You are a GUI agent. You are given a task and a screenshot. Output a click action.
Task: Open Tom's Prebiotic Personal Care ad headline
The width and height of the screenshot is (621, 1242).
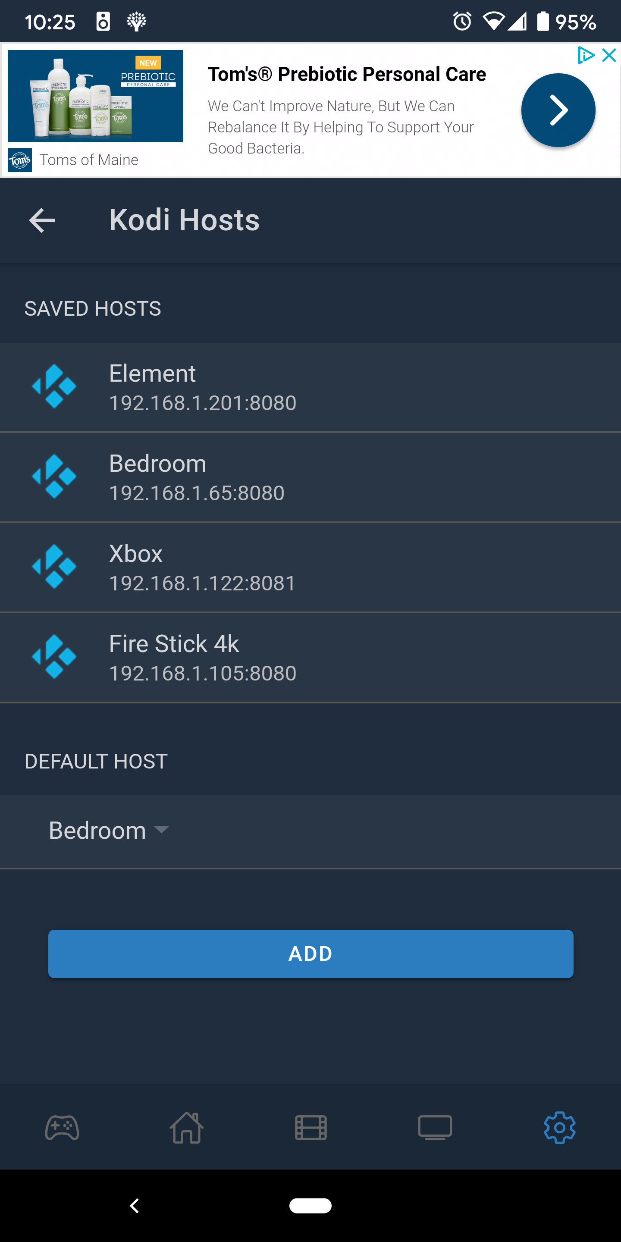point(347,75)
